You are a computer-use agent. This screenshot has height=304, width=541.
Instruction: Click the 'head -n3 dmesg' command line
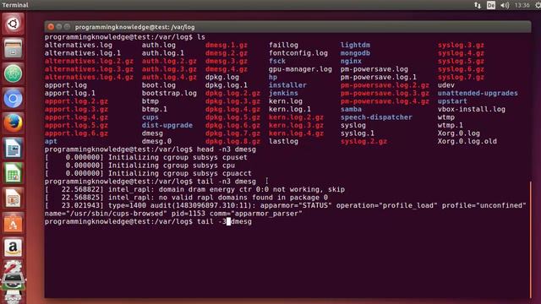[x=150, y=149]
